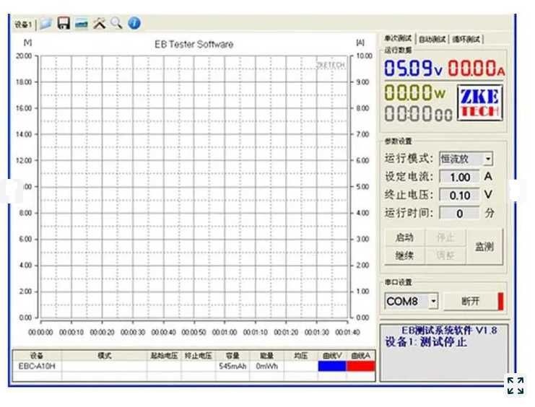
Task: Switch to the 循环测试 tab
Action: [x=466, y=39]
